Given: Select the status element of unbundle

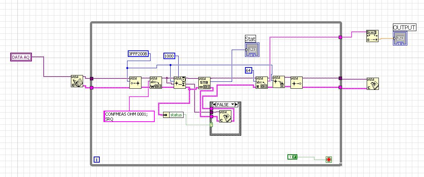Looking at the screenshot, I should (176, 115).
